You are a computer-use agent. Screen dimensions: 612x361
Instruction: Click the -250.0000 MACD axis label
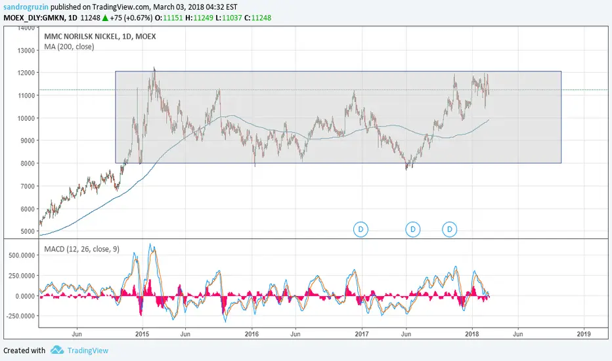click(x=20, y=316)
